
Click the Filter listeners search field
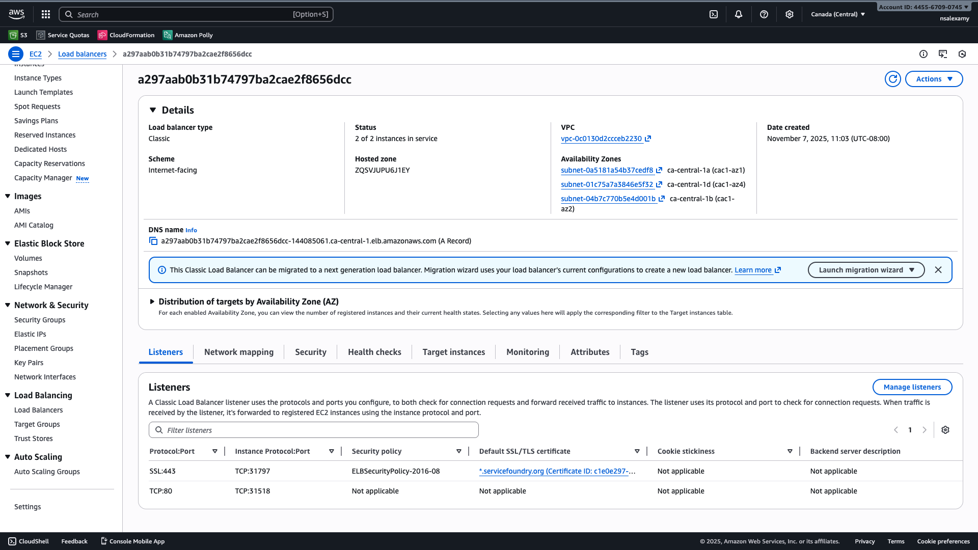tap(314, 430)
